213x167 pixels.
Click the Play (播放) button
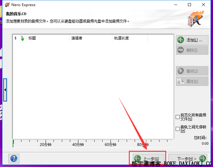click(x=192, y=71)
